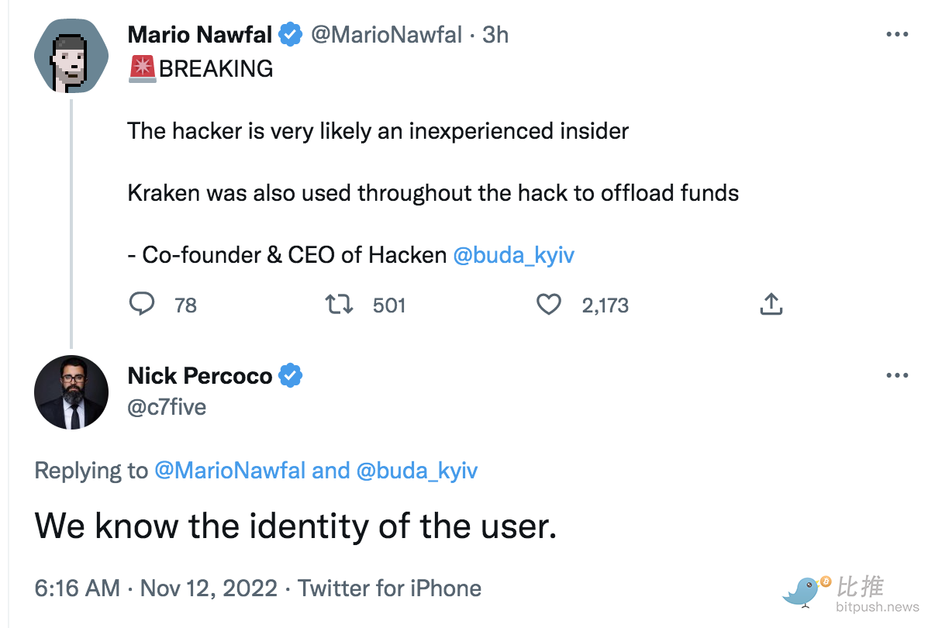Open the more options menu on Mario's tweet
This screenshot has height=628, width=935.
pos(896,35)
